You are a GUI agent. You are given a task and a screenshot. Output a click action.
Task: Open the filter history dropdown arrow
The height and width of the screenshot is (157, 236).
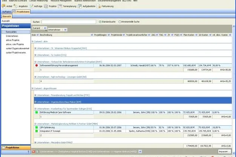click(x=140, y=152)
